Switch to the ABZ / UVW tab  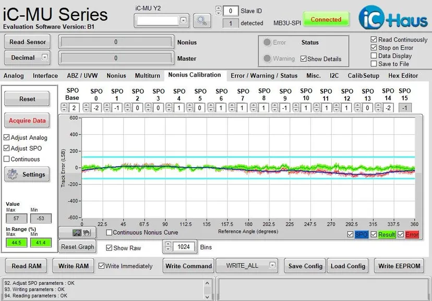point(82,76)
